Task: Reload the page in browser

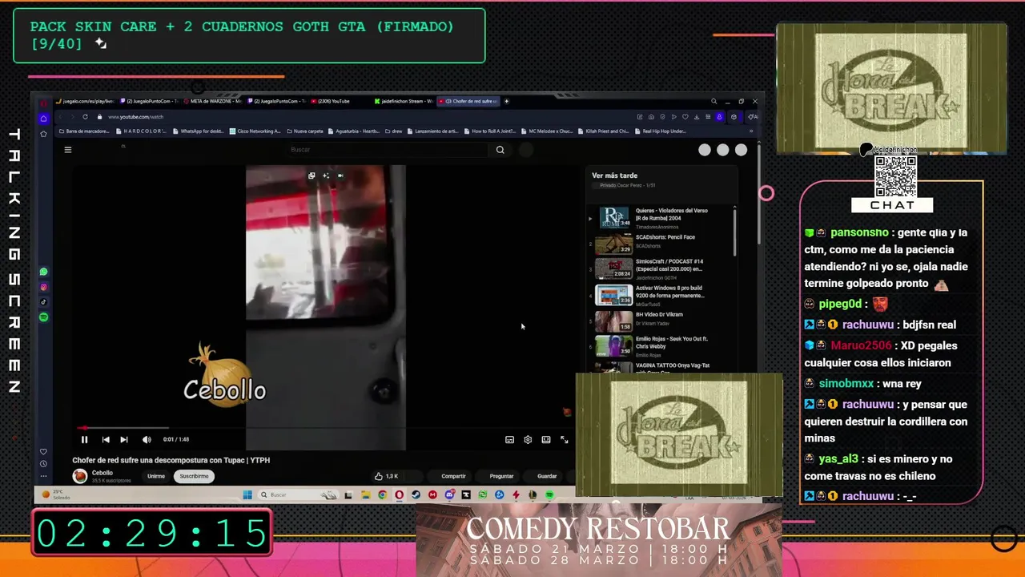Action: pos(85,117)
